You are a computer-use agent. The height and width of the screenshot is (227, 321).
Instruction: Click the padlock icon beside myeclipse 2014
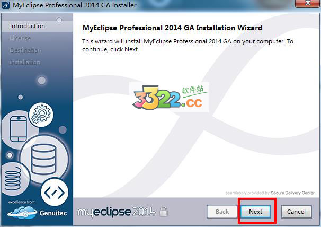click(x=164, y=212)
